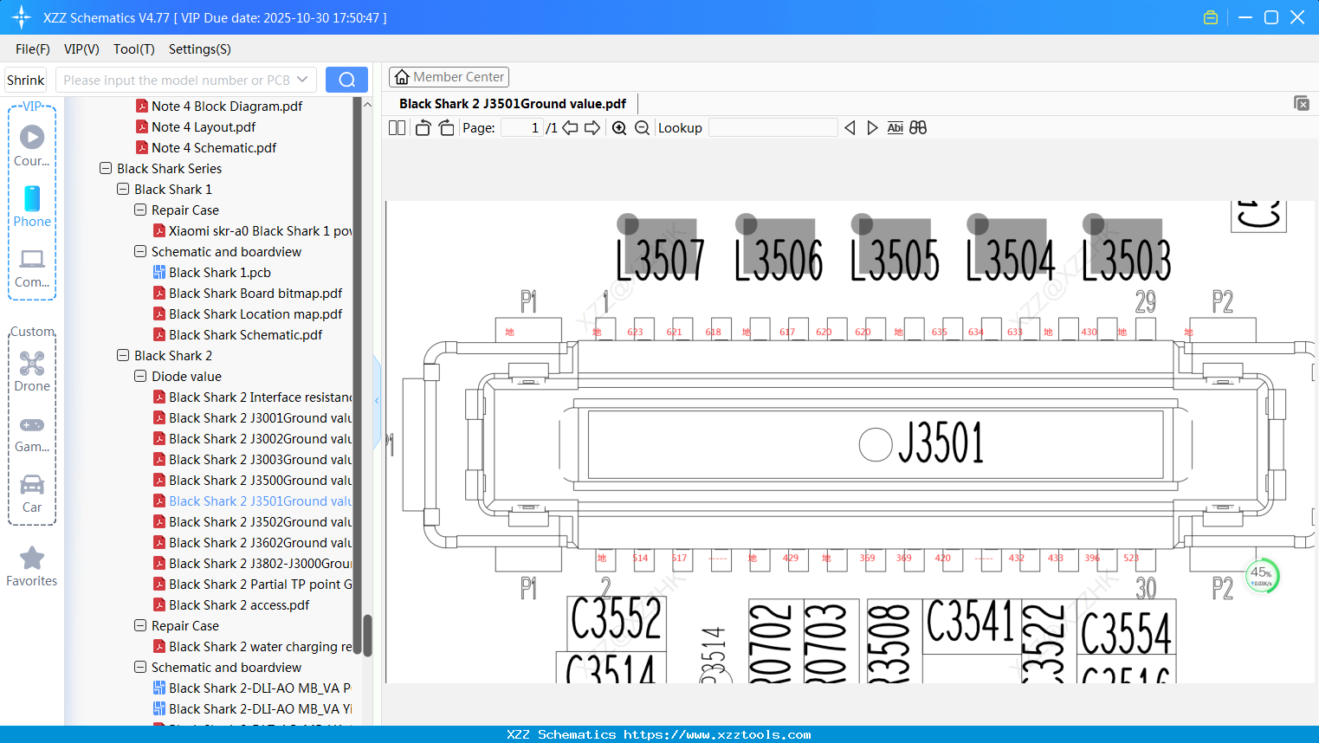1319x743 pixels.
Task: Collapse the Black Shark 2 node
Action: [123, 355]
